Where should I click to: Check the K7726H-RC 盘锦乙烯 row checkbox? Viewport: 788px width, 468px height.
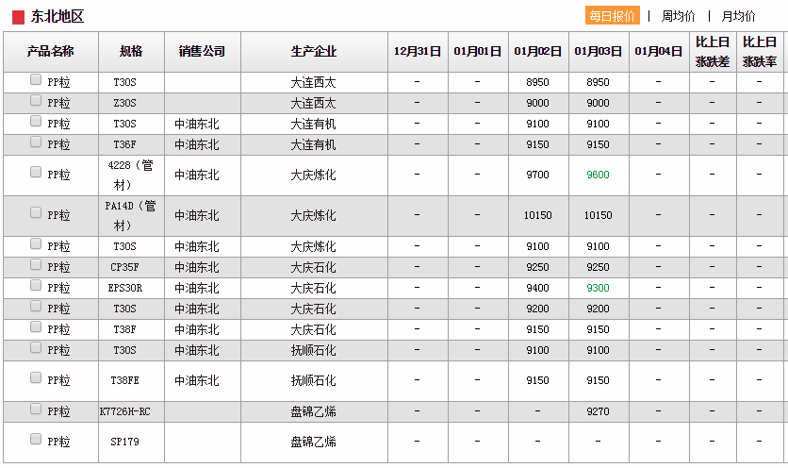tap(36, 409)
